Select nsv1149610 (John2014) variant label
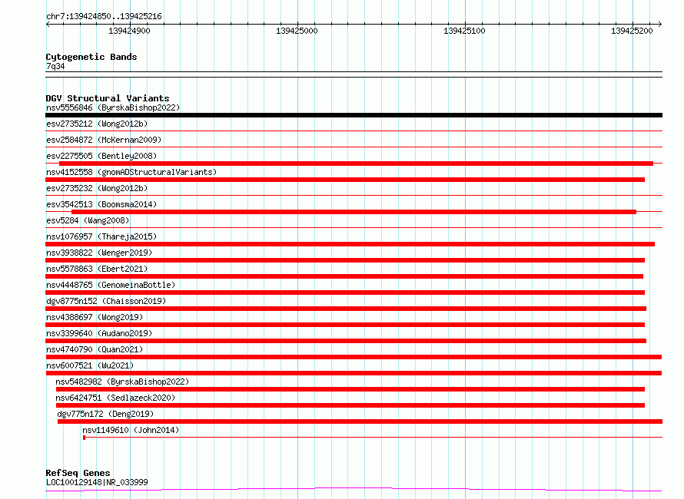The width and height of the screenshot is (684, 499). 131,430
